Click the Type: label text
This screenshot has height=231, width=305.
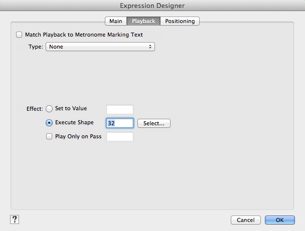(35, 47)
